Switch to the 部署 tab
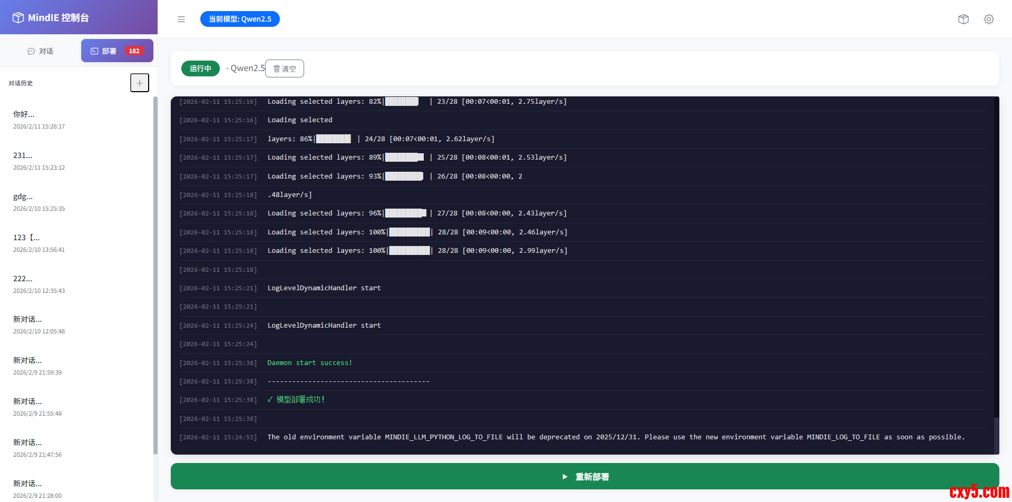The height and width of the screenshot is (502, 1012). tap(117, 51)
